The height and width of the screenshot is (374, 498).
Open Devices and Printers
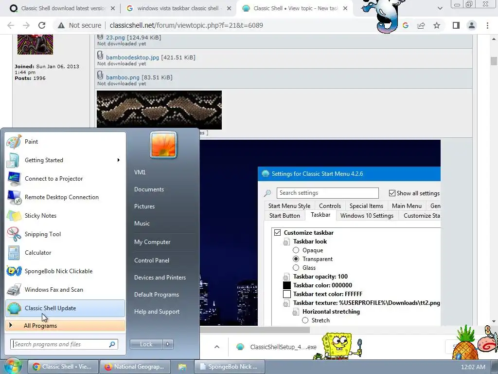[160, 278]
